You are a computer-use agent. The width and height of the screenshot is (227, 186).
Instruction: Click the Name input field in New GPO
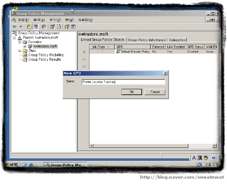pyautogui.click(x=123, y=82)
